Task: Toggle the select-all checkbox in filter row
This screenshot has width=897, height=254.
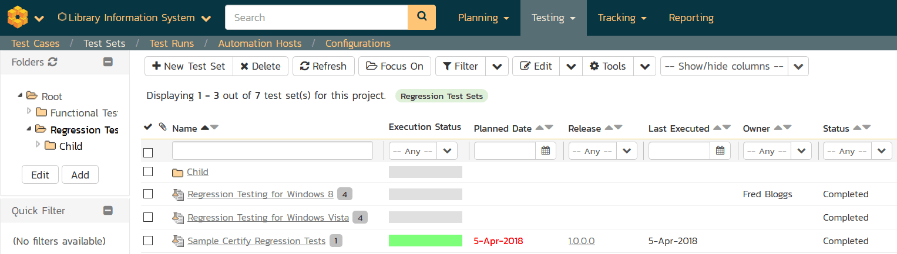Action: coord(148,152)
